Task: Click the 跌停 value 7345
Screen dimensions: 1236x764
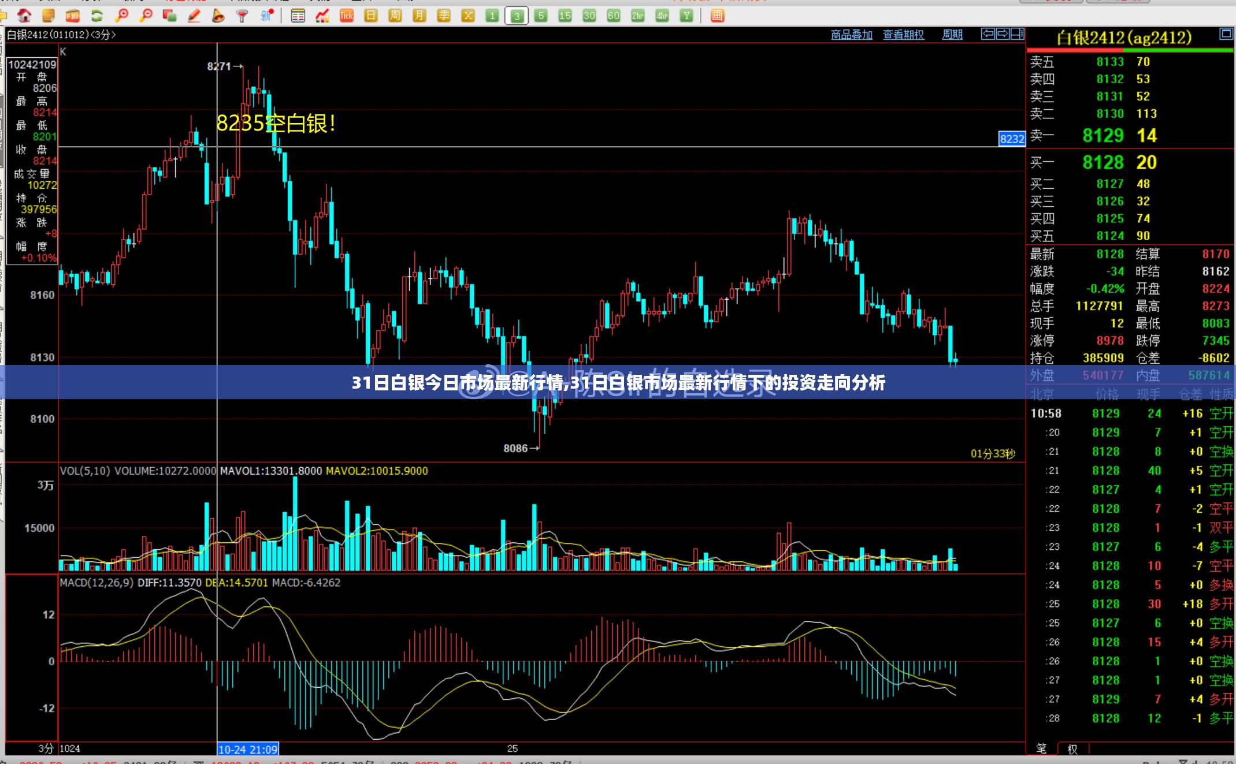Action: coord(1216,341)
